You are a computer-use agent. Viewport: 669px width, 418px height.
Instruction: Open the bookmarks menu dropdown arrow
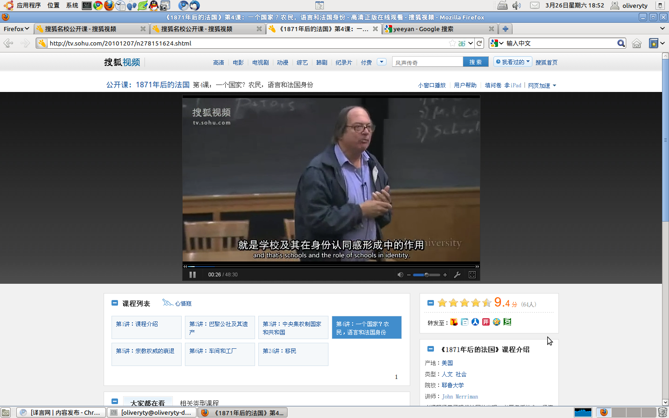point(662,43)
